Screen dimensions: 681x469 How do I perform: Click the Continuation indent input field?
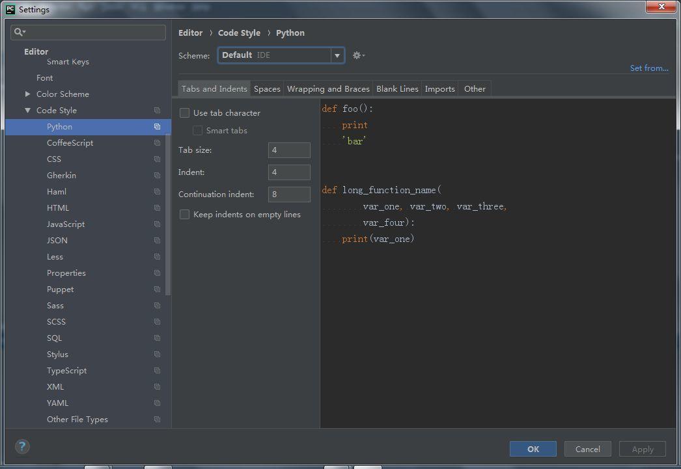[x=289, y=194]
